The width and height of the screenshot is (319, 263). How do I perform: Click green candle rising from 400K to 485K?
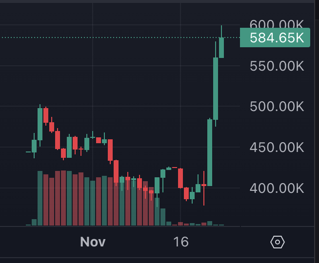(210, 152)
